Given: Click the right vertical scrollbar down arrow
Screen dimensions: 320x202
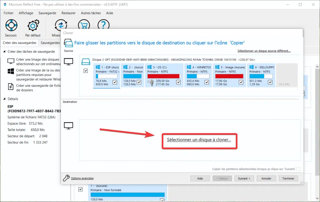Looking at the screenshot, I should (x=317, y=198).
